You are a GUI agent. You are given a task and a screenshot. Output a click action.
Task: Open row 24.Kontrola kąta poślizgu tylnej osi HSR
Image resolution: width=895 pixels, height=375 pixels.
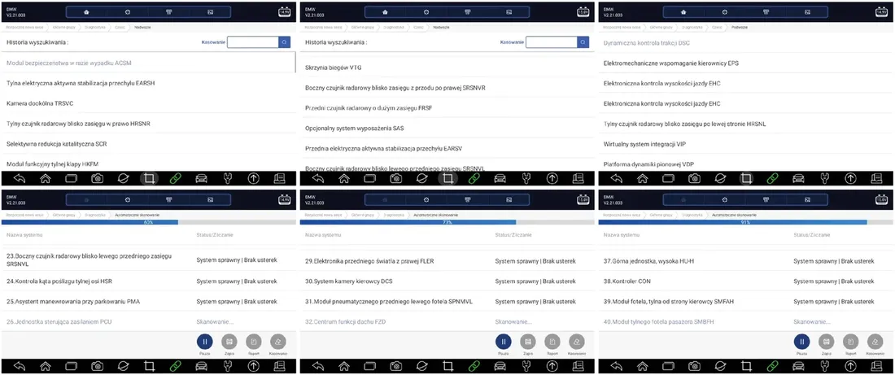(x=148, y=281)
